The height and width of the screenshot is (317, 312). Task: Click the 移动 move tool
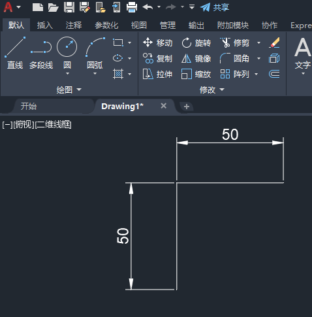158,42
